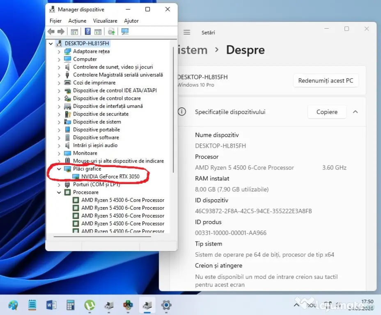Click the scan for hardware changes monitor icon
Image resolution: width=381 pixels, height=315 pixels.
(125, 31)
